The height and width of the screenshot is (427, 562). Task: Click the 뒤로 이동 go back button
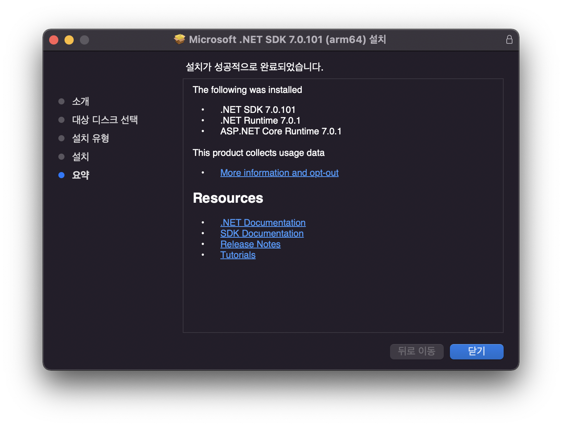pos(417,351)
